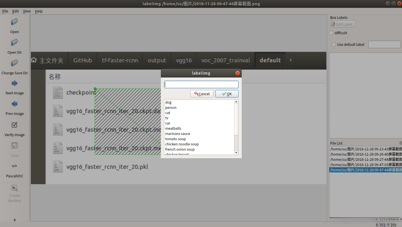Open the Edit menu
402x227 pixels.
click(x=15, y=11)
